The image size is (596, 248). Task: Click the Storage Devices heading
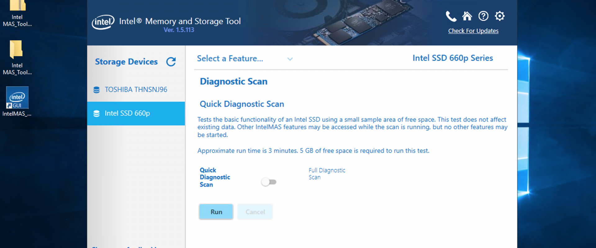tap(126, 62)
